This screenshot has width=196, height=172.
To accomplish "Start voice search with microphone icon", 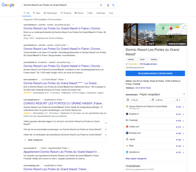I will pos(108,5).
